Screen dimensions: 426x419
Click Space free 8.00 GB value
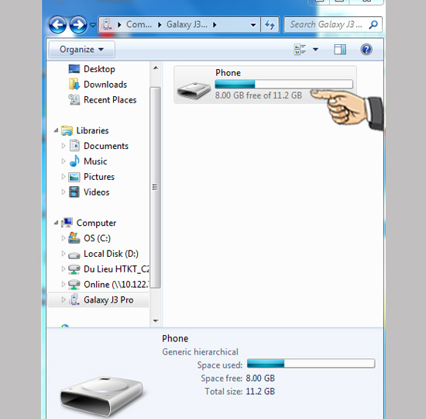pyautogui.click(x=260, y=378)
